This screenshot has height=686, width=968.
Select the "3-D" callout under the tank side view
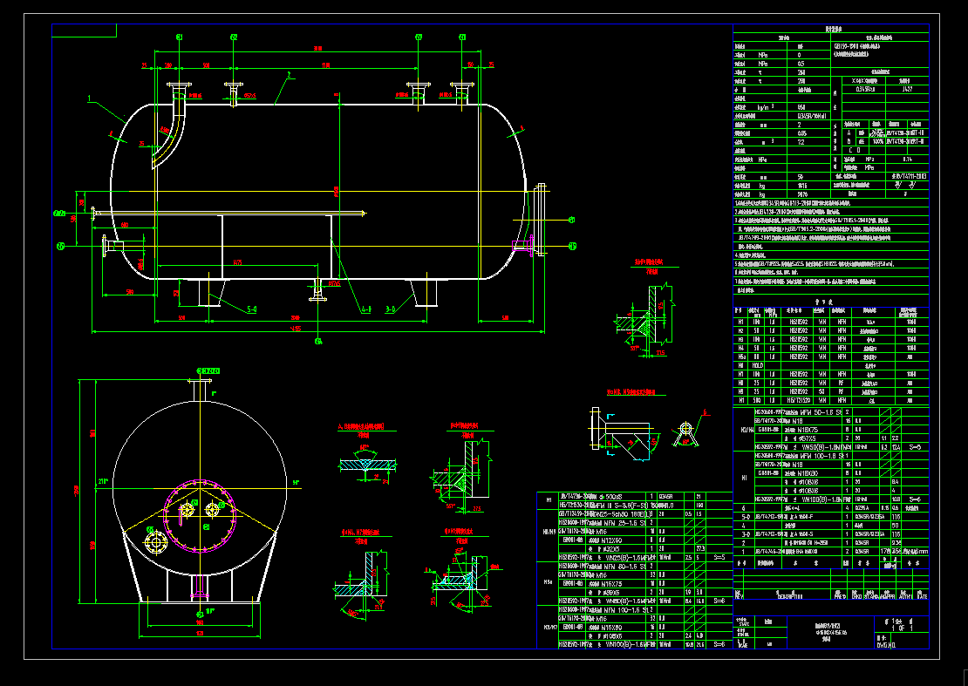click(x=390, y=309)
